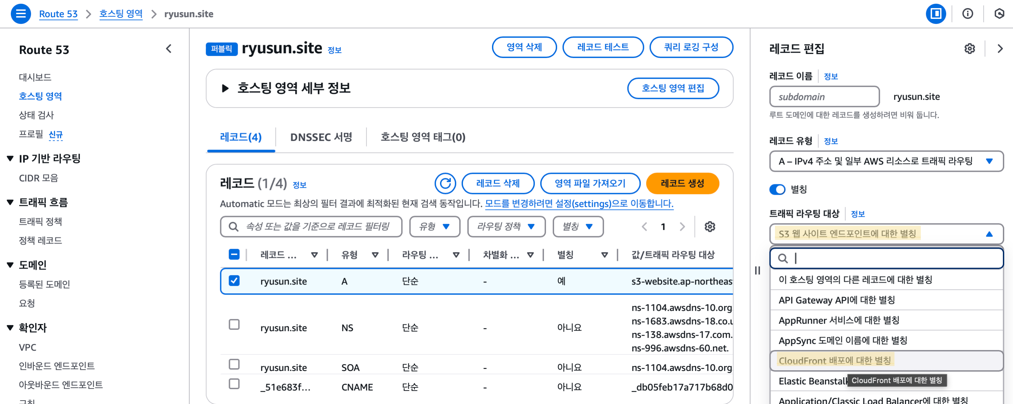Image resolution: width=1013 pixels, height=404 pixels.
Task: Collapse the Route 53 sidebar
Action: 169,49
